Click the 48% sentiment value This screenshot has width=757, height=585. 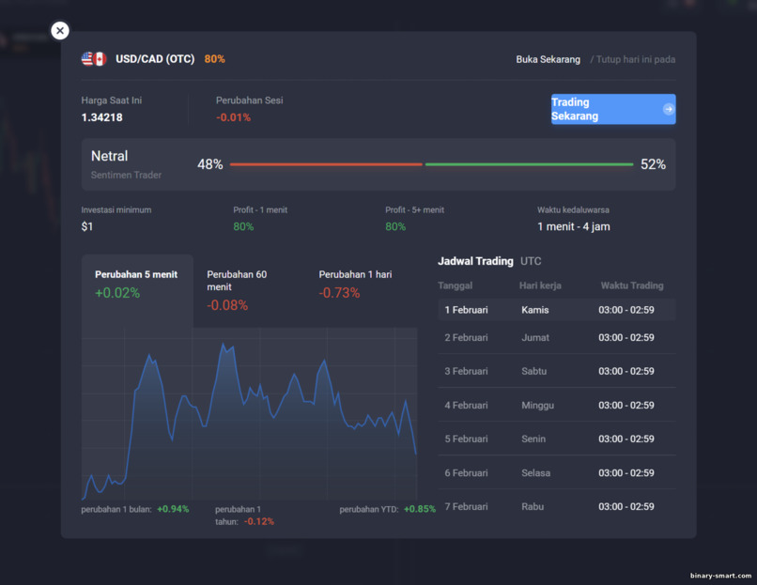point(210,164)
